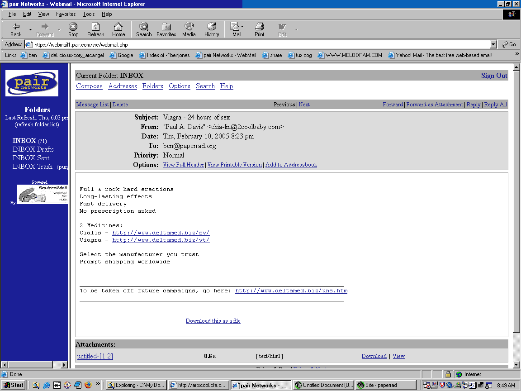
Task: Open the Edit menu
Action: (27, 14)
